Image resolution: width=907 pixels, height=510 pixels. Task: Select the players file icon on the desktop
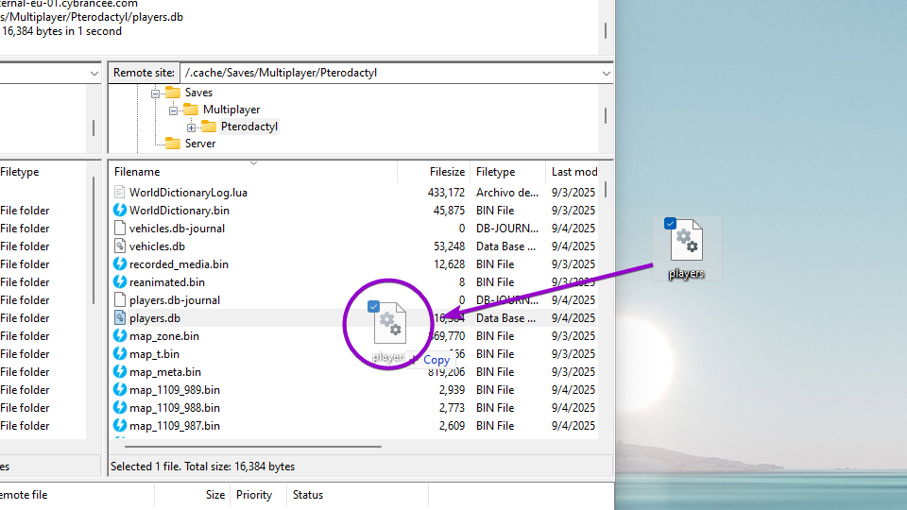[687, 239]
